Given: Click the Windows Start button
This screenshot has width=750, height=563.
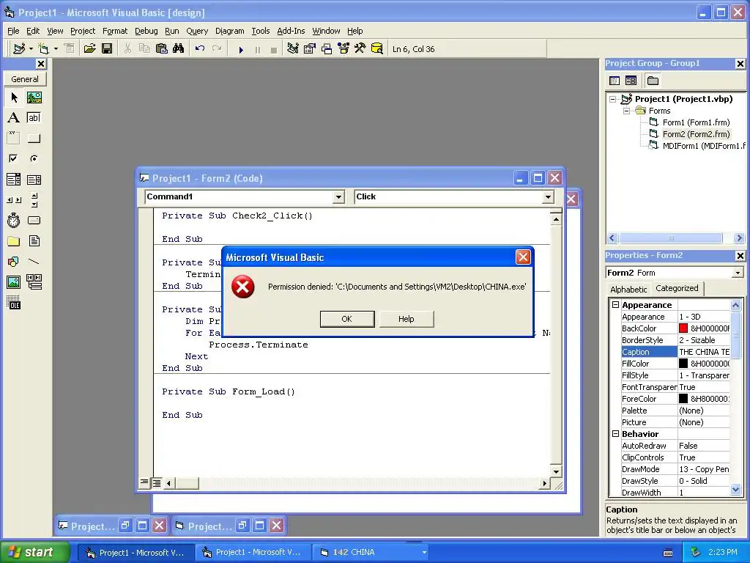Looking at the screenshot, I should [x=34, y=552].
